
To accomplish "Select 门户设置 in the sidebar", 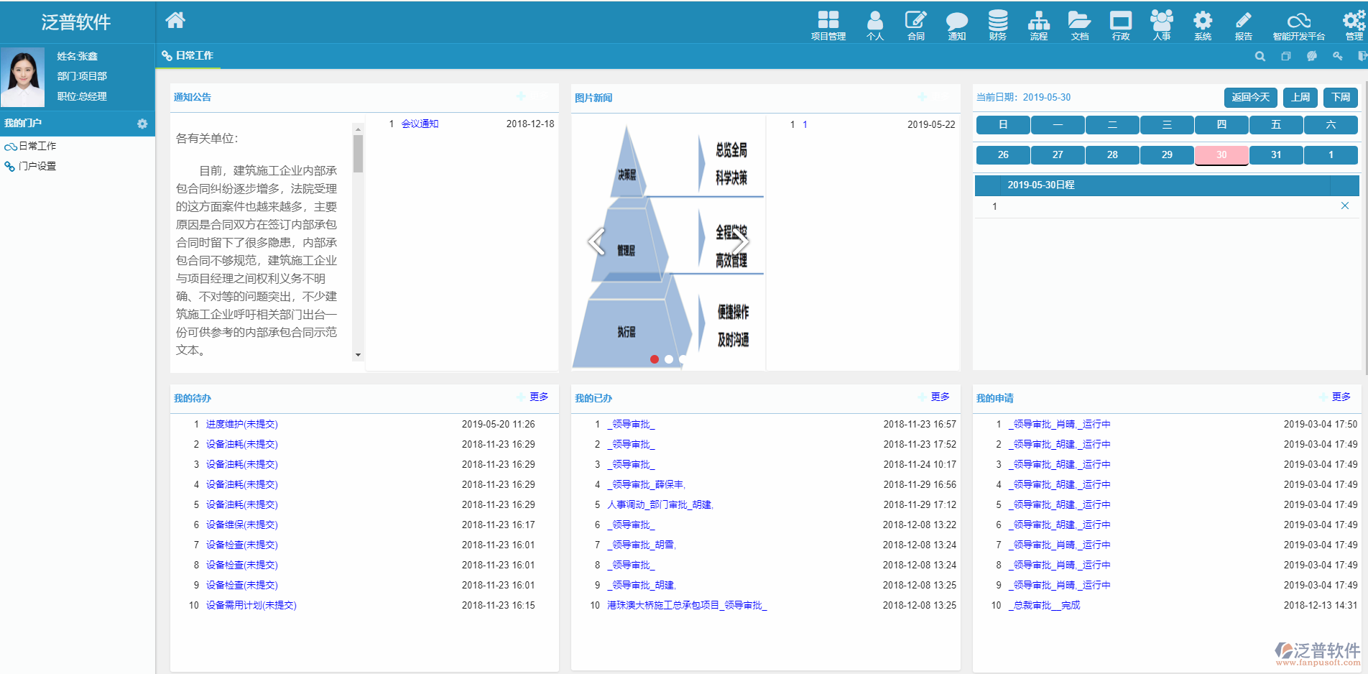I will click(x=37, y=166).
